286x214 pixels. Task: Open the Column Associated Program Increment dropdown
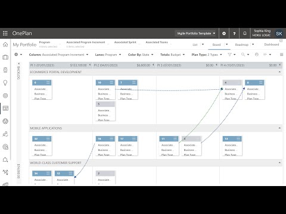58,55
